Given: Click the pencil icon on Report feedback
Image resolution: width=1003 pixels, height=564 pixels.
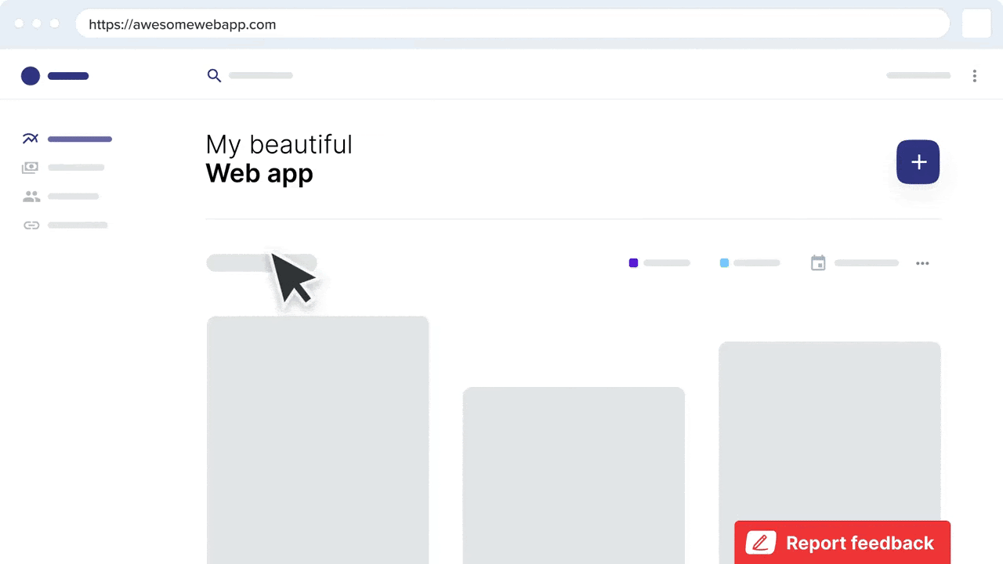Looking at the screenshot, I should [x=760, y=543].
